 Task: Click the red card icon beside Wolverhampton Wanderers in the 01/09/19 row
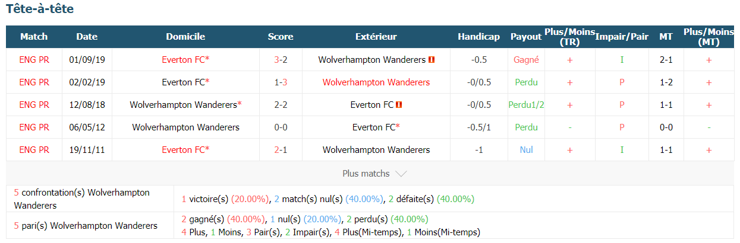432,60
